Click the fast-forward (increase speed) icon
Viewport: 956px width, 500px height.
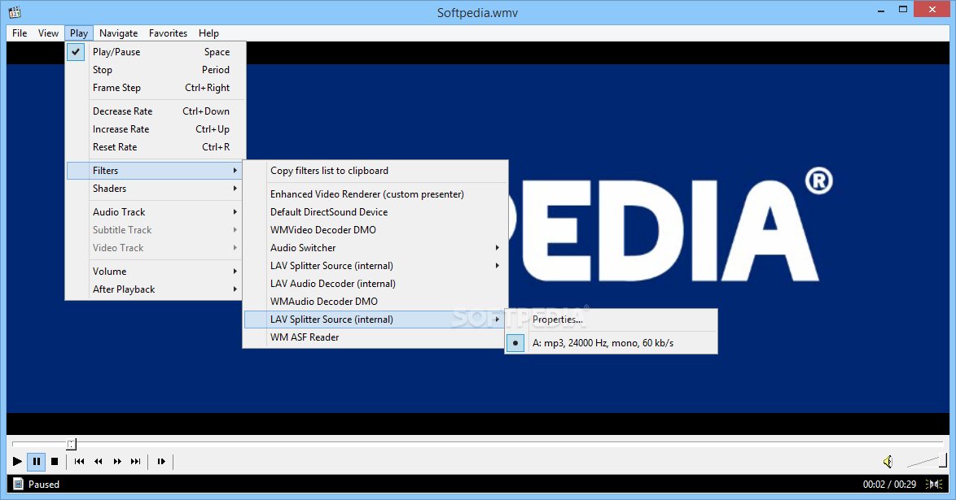pos(117,462)
